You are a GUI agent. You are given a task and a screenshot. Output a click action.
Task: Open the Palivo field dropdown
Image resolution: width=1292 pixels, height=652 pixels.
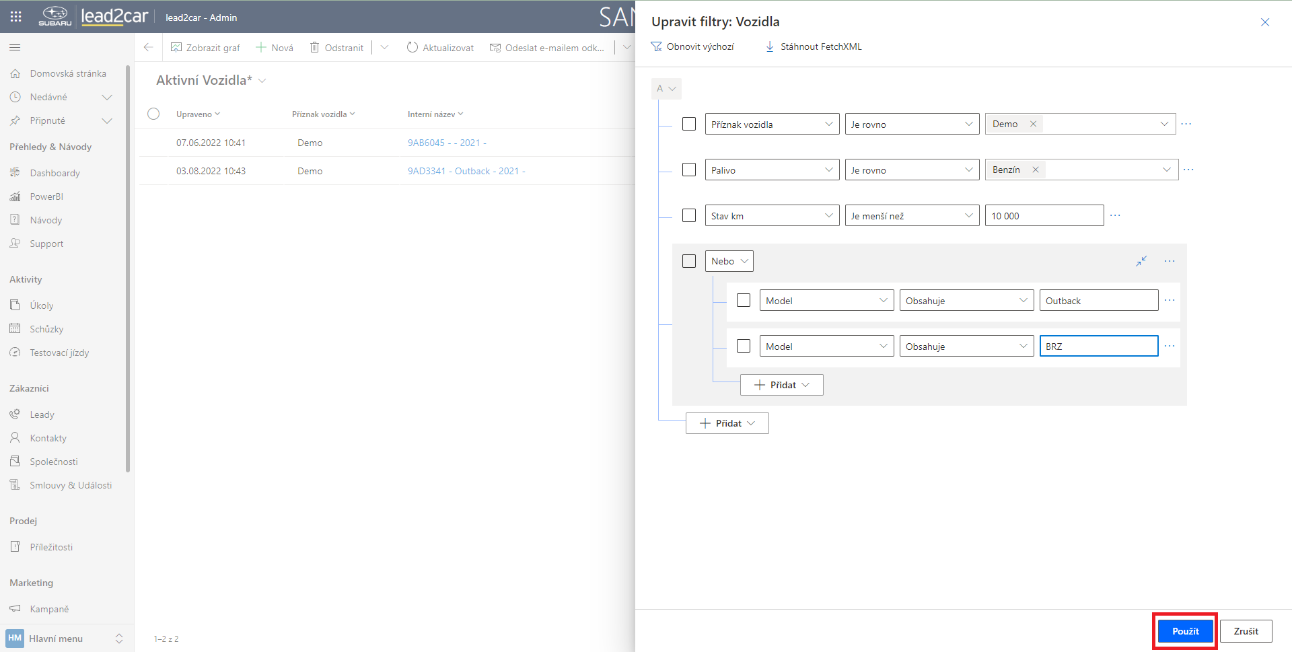pyautogui.click(x=772, y=170)
